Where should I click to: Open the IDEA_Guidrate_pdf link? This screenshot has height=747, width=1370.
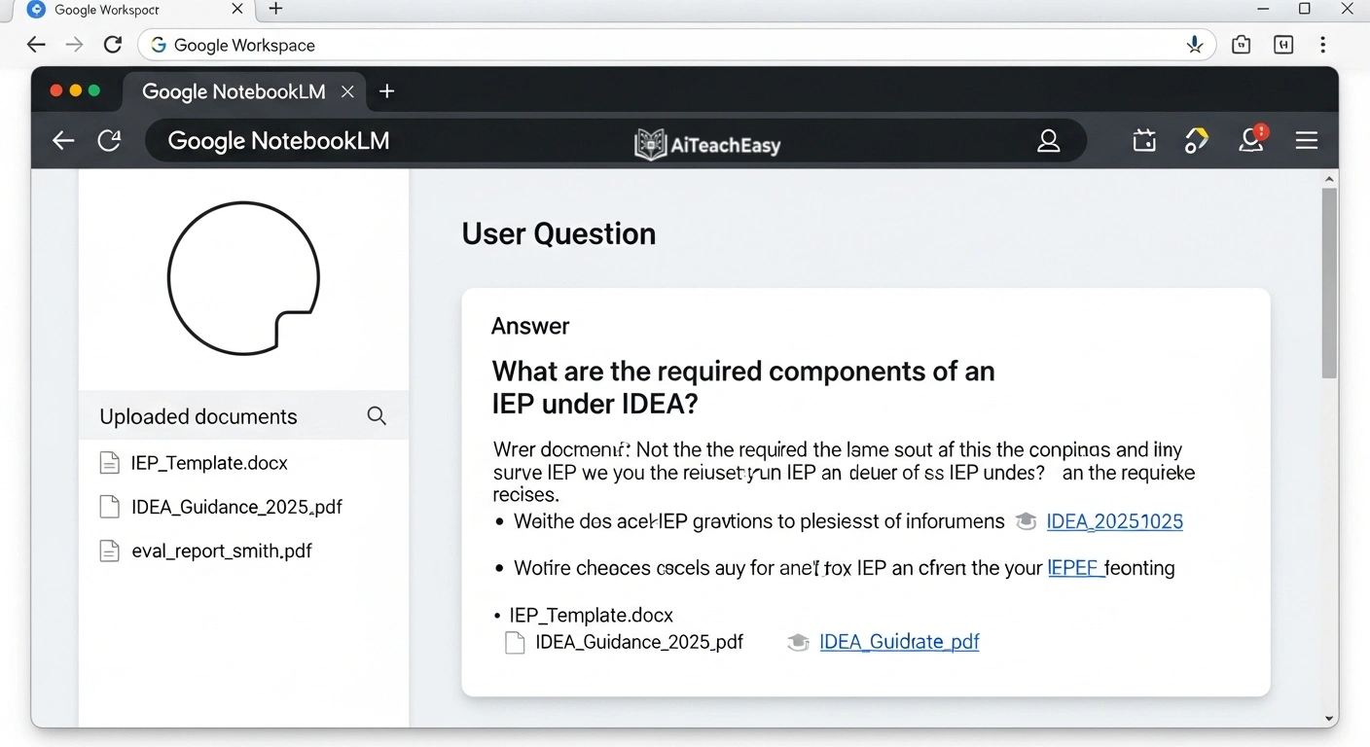(x=900, y=642)
